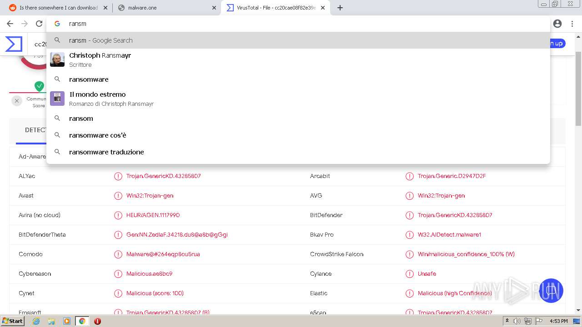Launch Internet Explorer from taskbar

[36, 321]
